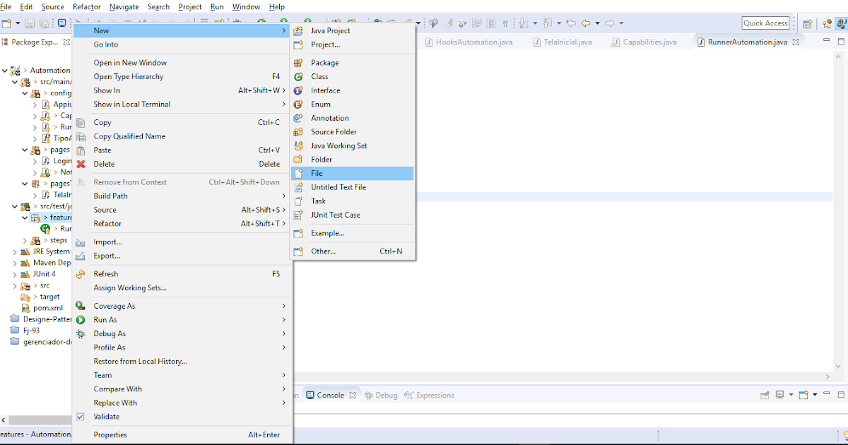Create a new Class
Viewport: 848px width, 445px height.
pos(352,76)
